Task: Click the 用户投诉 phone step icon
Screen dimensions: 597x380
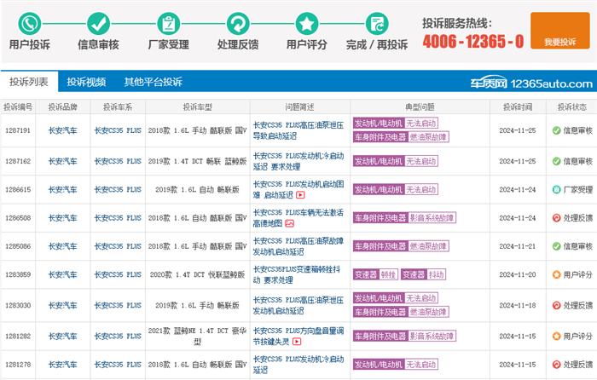Action: click(30, 24)
